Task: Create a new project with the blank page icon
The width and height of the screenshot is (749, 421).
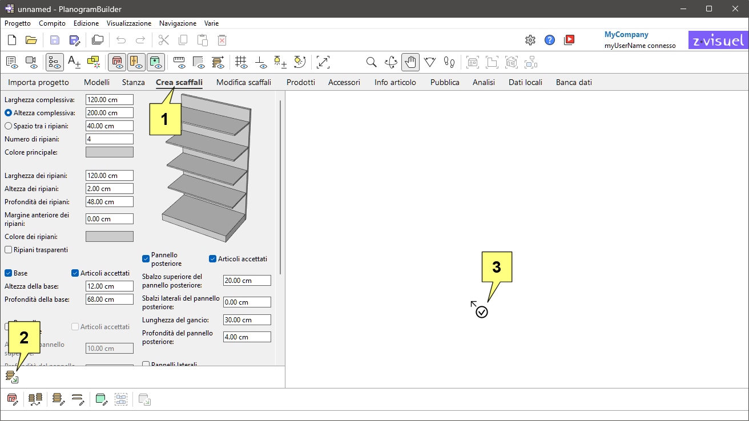Action: tap(12, 40)
